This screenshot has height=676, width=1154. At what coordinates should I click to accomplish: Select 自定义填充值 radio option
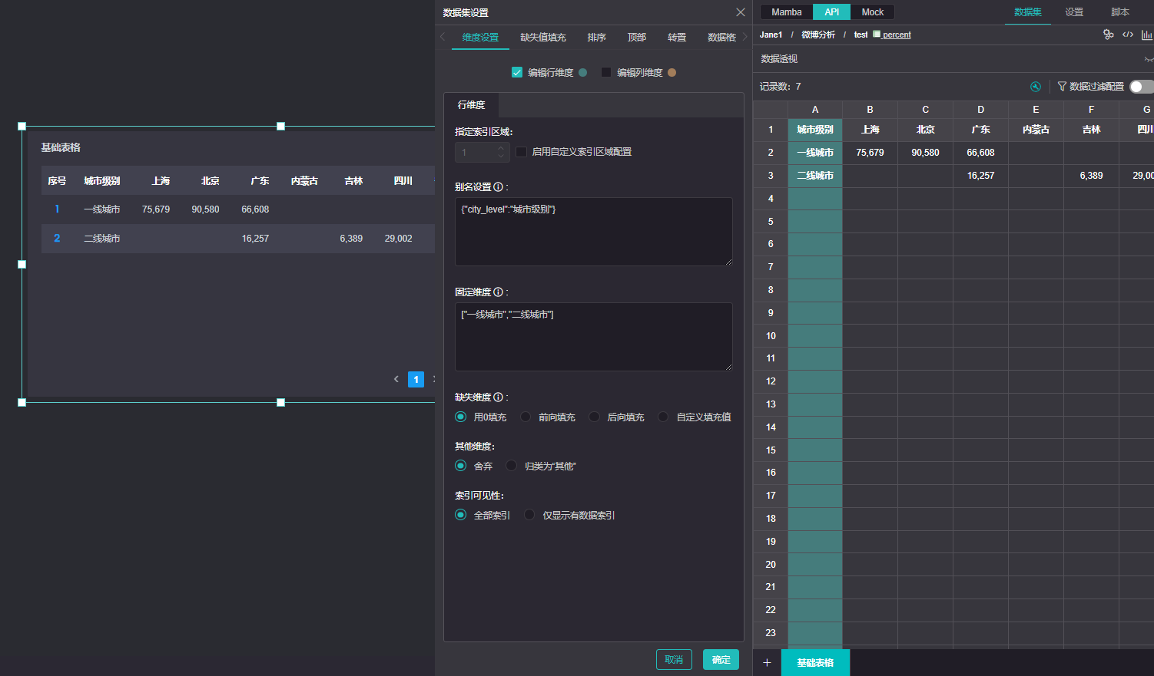click(663, 417)
